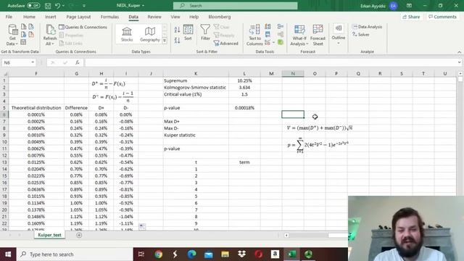Open the Comments pane

coord(442,17)
